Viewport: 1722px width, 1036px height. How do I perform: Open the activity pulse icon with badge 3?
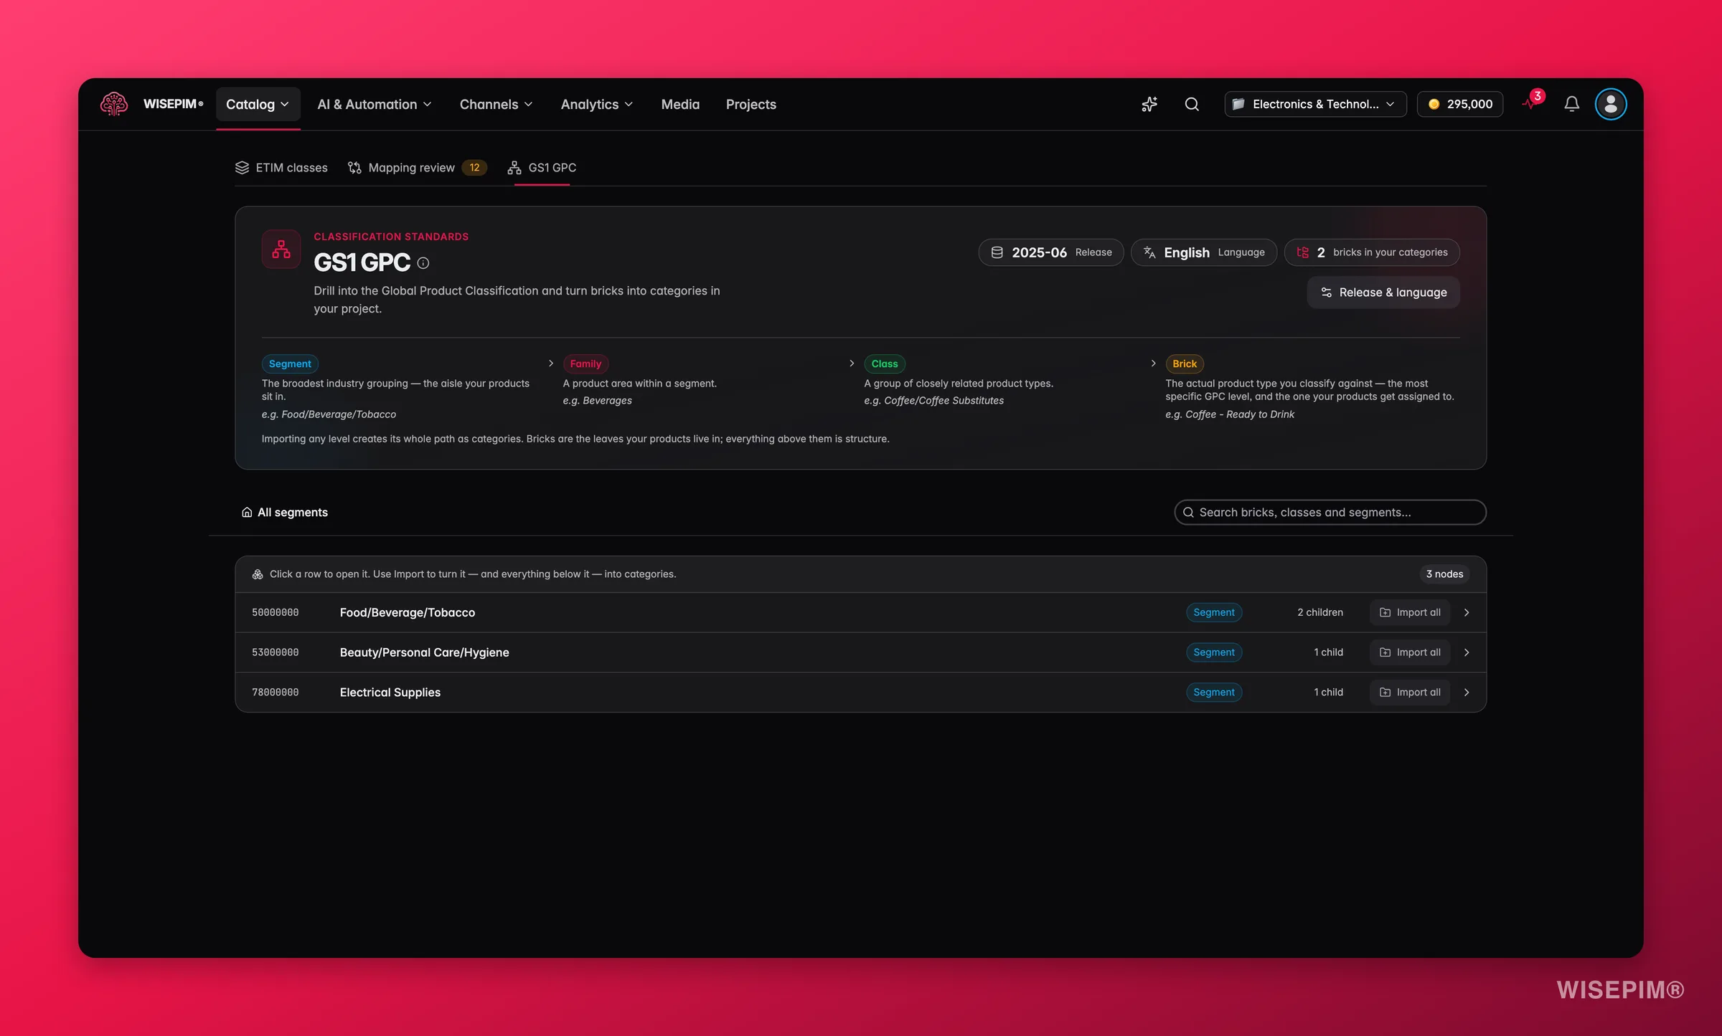[x=1532, y=103]
